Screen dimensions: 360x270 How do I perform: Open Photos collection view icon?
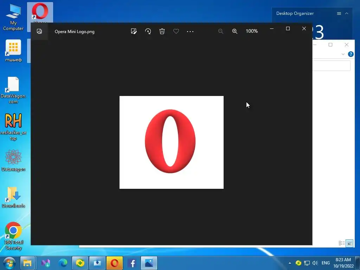point(39,31)
